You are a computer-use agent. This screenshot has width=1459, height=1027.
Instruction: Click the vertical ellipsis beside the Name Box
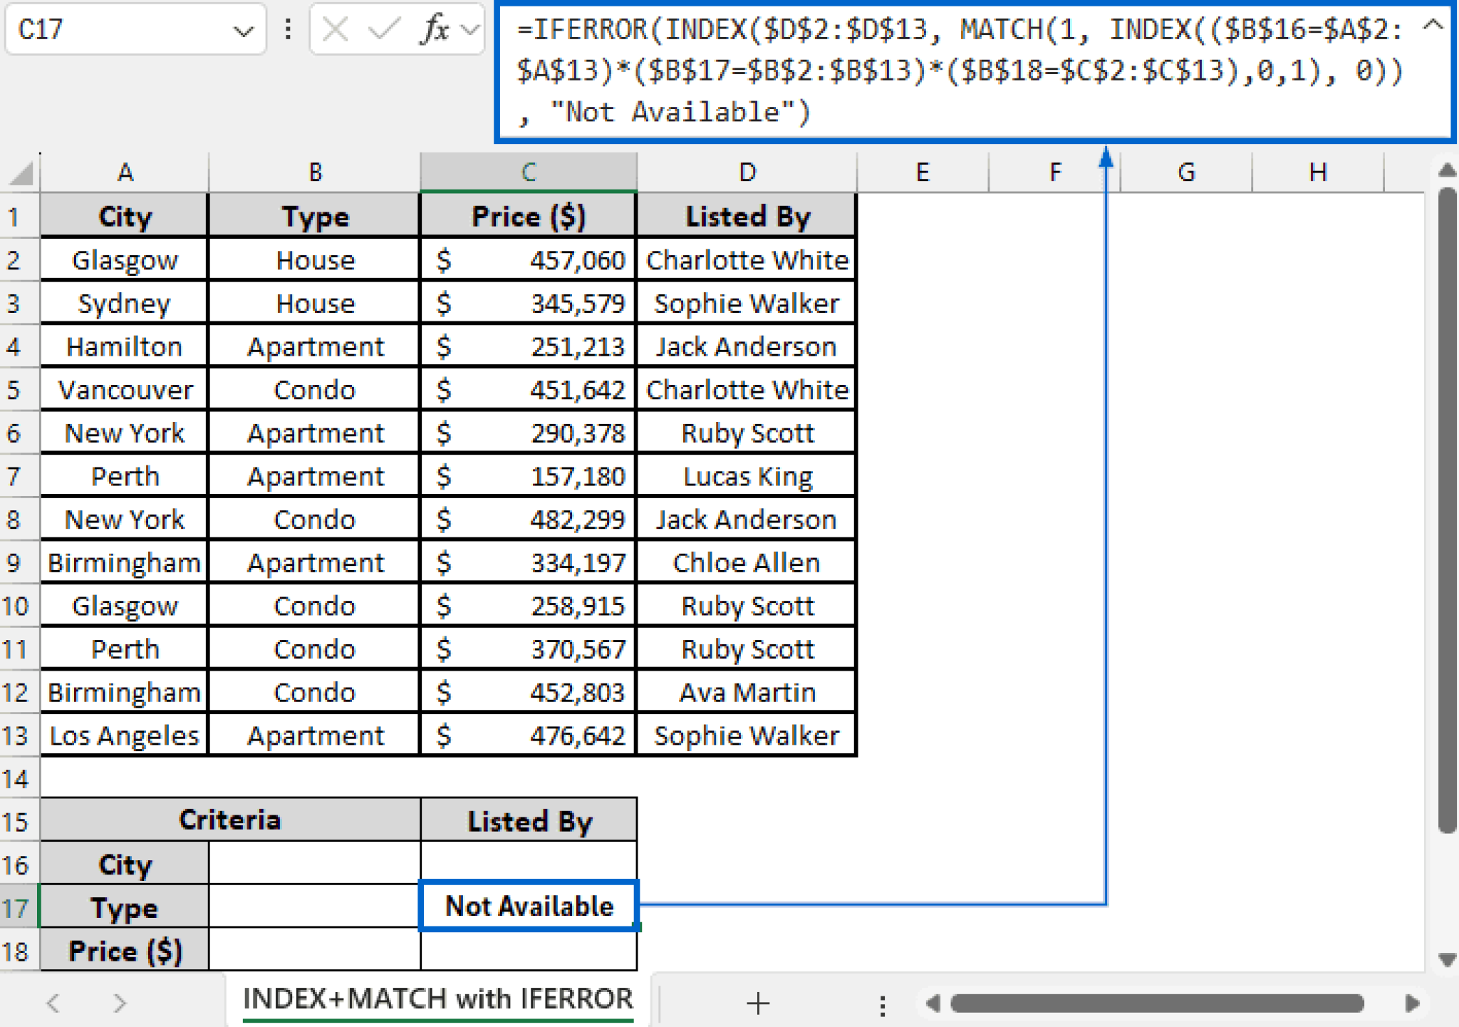click(x=288, y=29)
